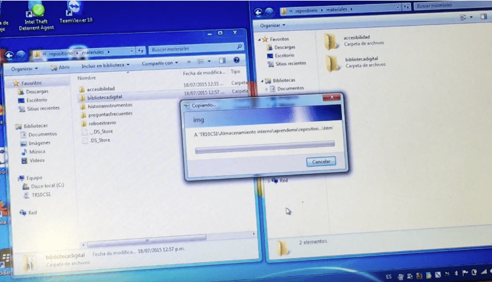
Task: Click Abrir in left window toolbar
Action: click(60, 67)
